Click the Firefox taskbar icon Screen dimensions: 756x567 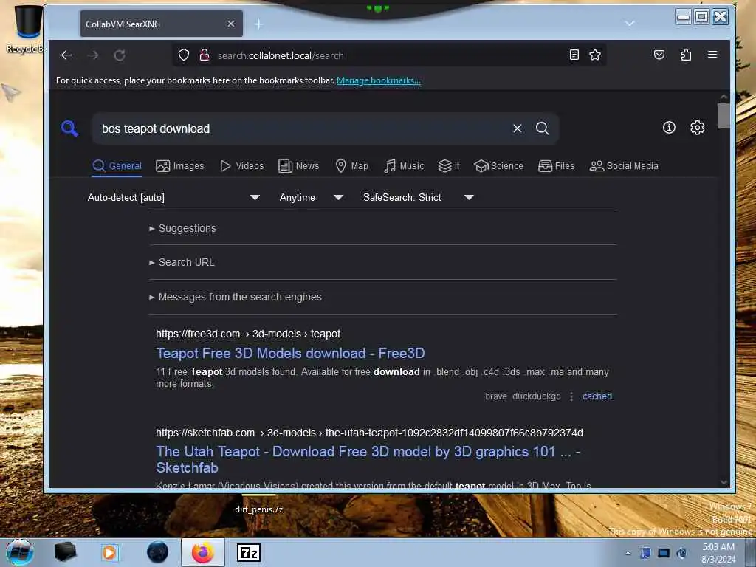pos(203,552)
